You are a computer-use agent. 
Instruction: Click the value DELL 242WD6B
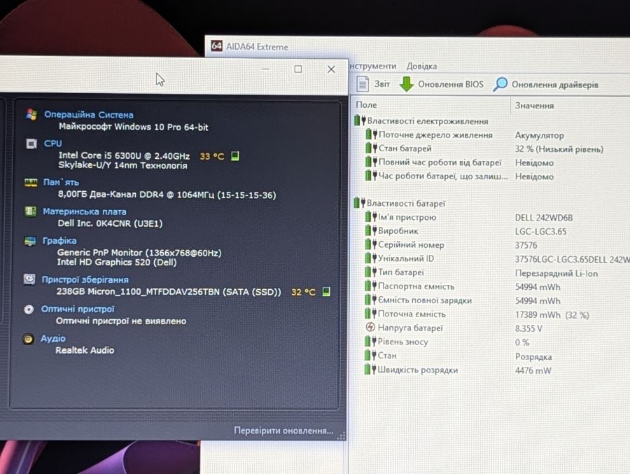(544, 218)
